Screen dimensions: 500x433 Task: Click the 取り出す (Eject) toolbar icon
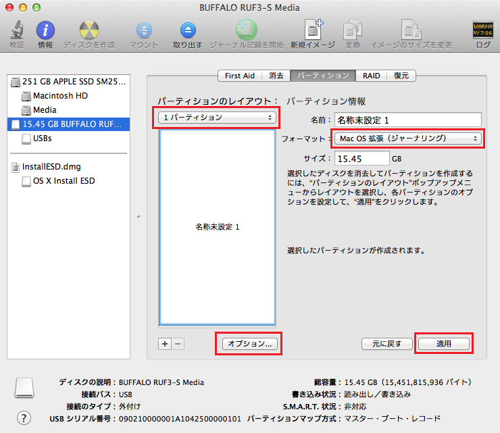point(188,30)
